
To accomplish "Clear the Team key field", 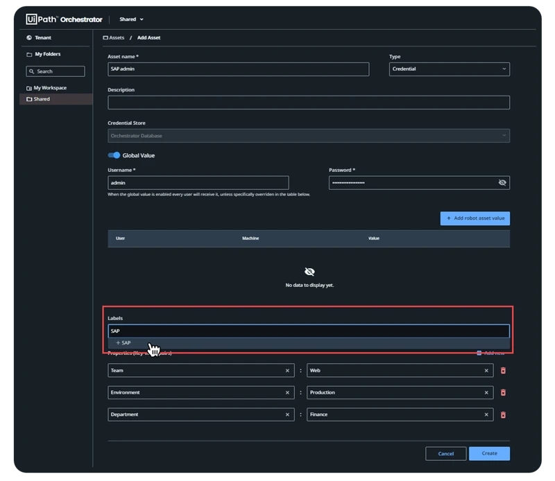I will [287, 371].
